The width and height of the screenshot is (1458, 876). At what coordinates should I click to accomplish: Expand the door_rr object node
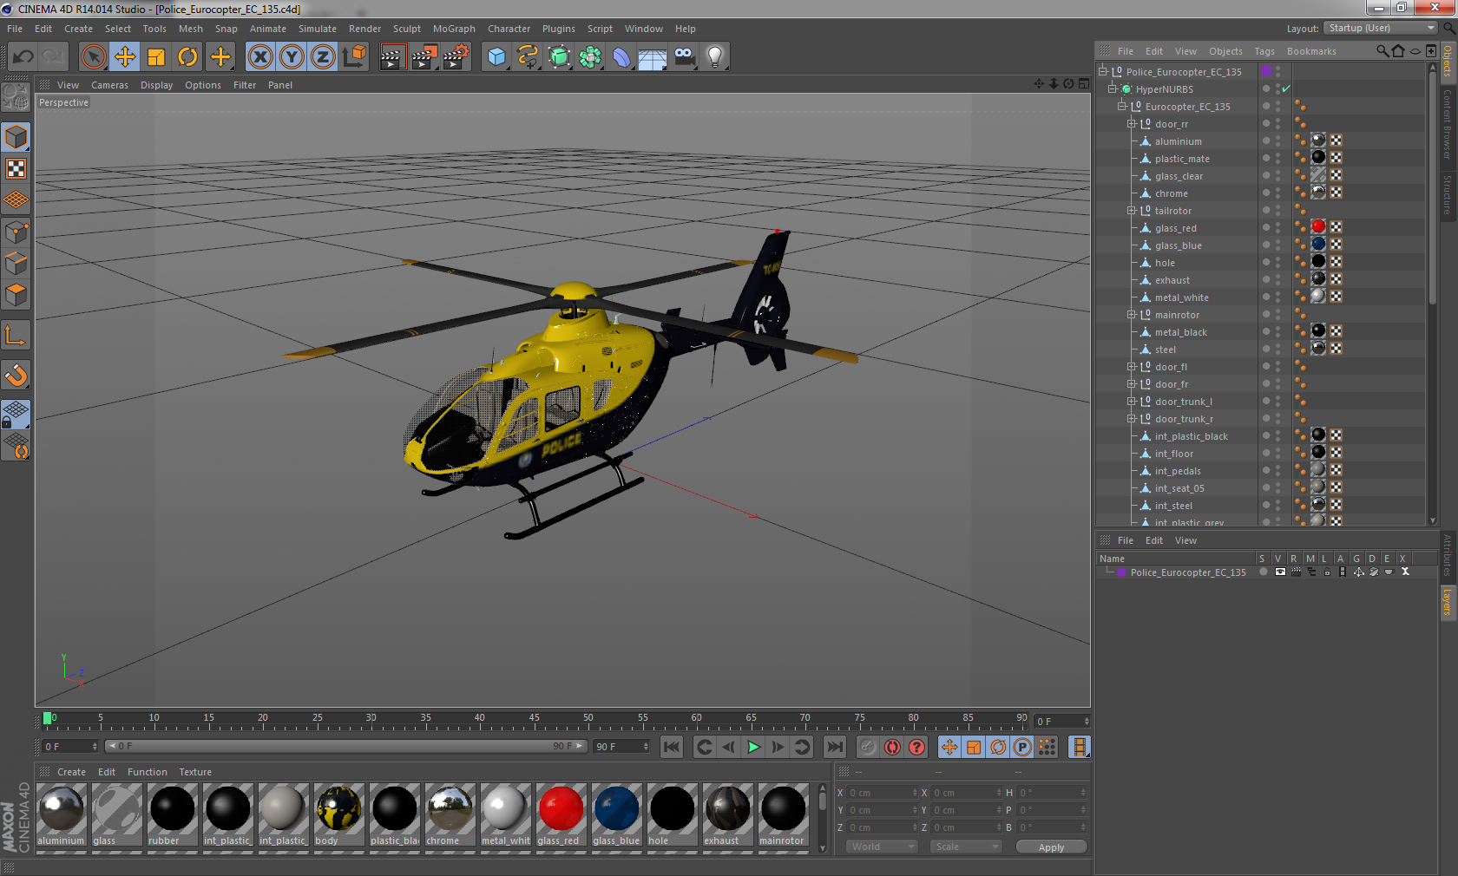(1132, 123)
